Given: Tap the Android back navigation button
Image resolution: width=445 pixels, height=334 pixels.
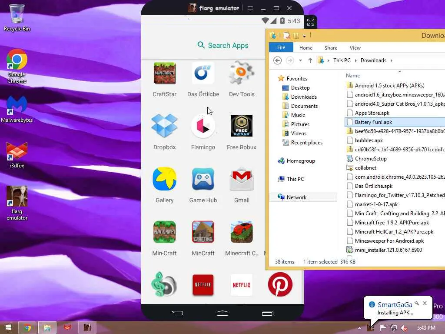Looking at the screenshot, I should point(177,313).
